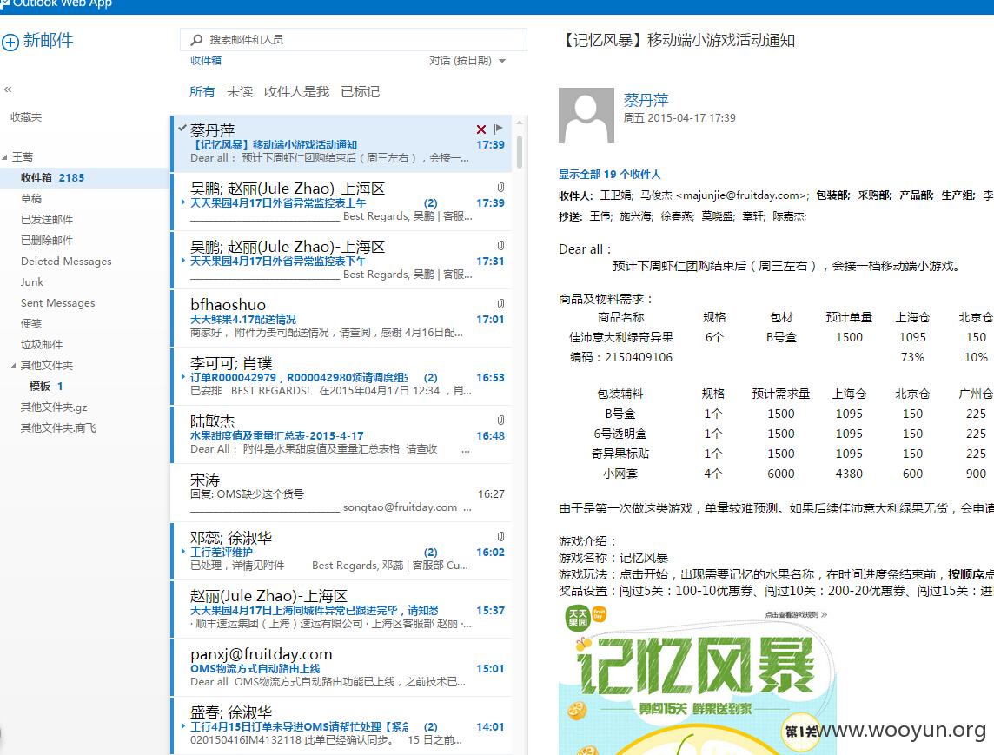The image size is (994, 755).
Task: Click 蔡丹萍 sender avatar picture
Action: click(586, 116)
